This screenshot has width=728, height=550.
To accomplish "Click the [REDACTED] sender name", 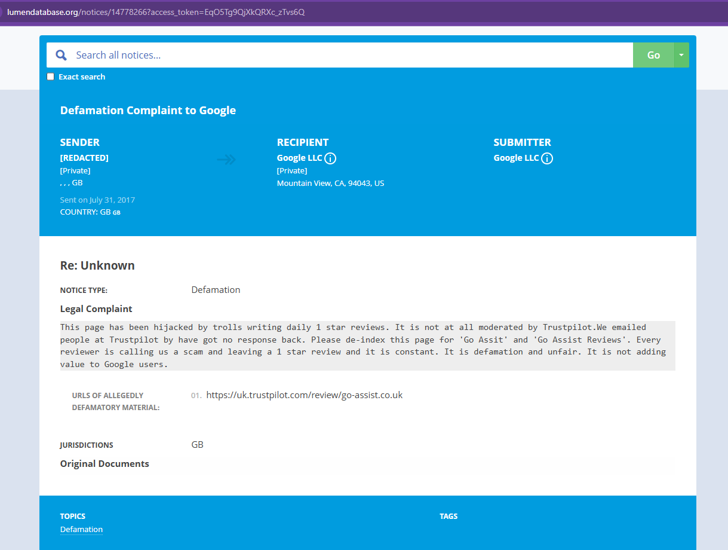I will (84, 158).
